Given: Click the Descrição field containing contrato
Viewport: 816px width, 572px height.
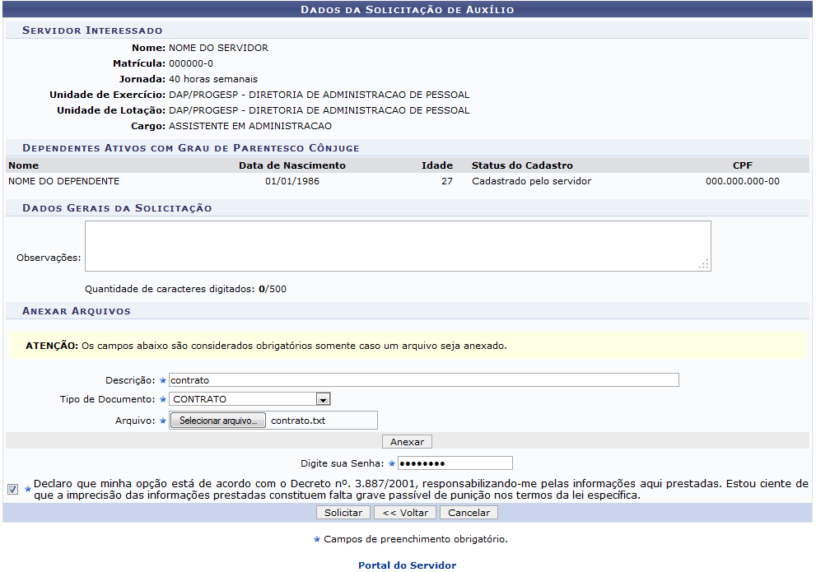Looking at the screenshot, I should [x=423, y=380].
